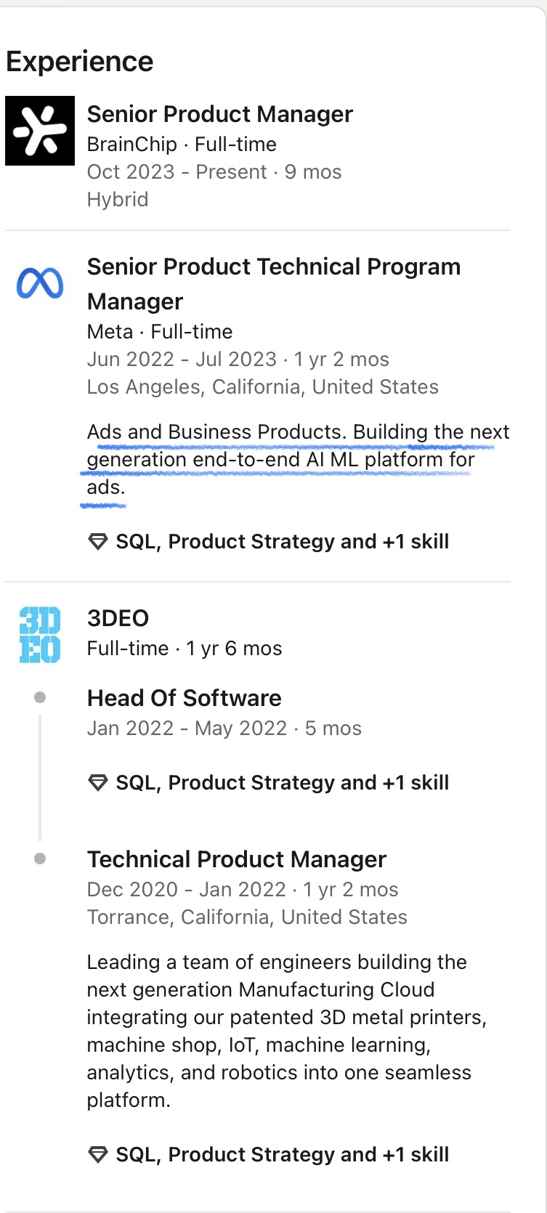Click the timeline dot beside Head Of Software
This screenshot has width=547, height=1213.
coord(40,698)
